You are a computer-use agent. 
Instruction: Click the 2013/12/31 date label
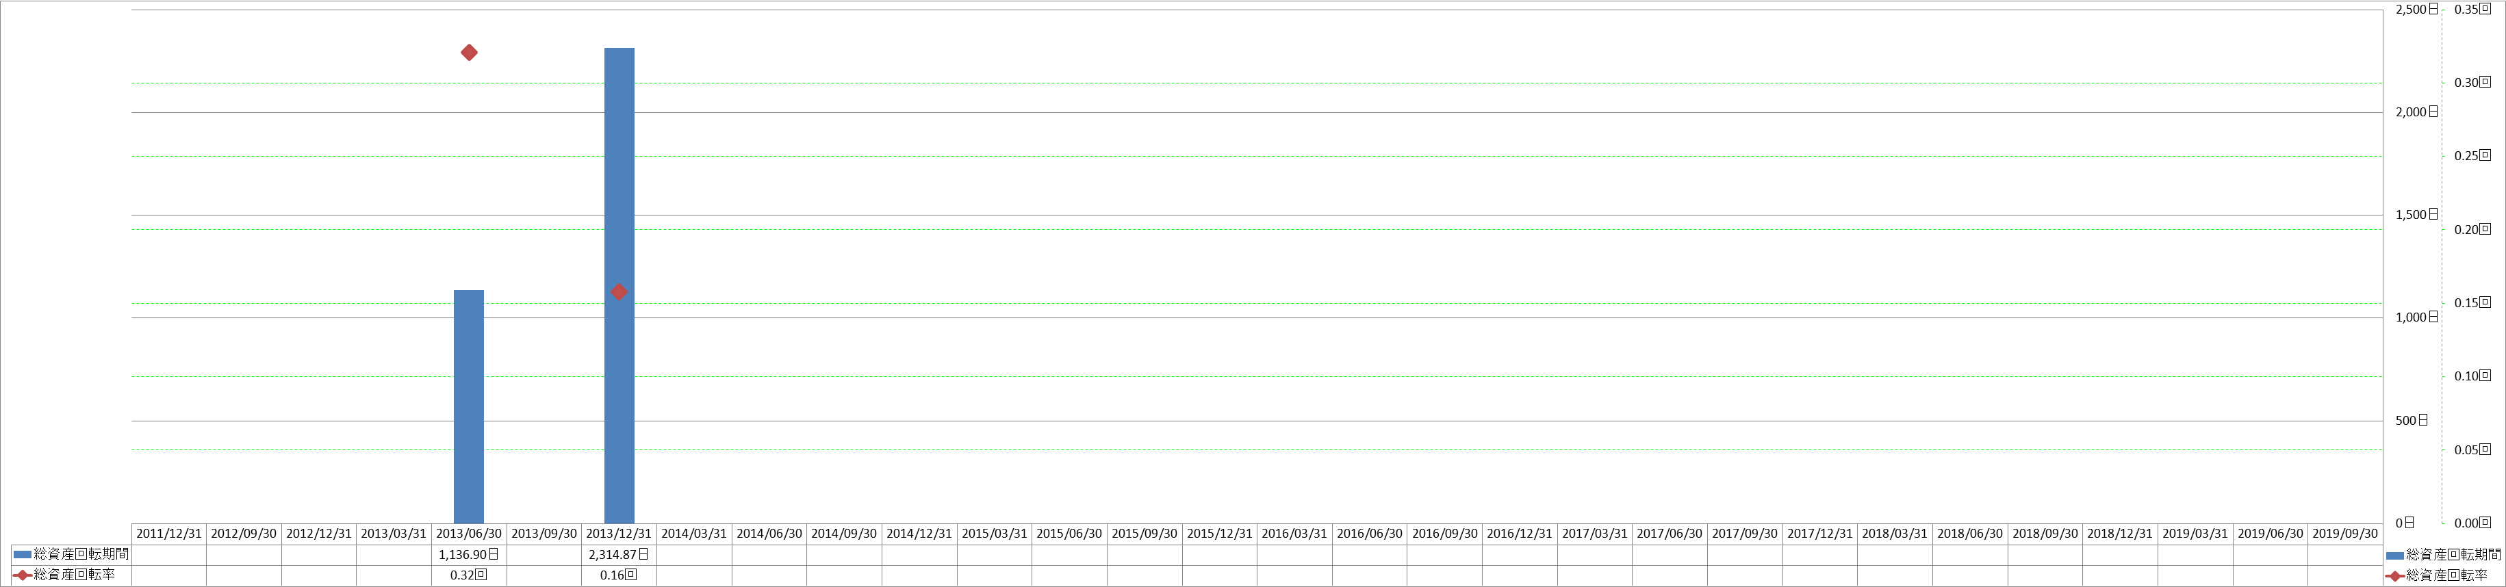pyautogui.click(x=619, y=534)
